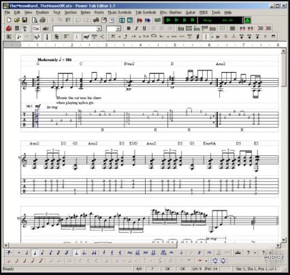Open the MIDI menu
This screenshot has height=275, width=290.
tap(204, 12)
